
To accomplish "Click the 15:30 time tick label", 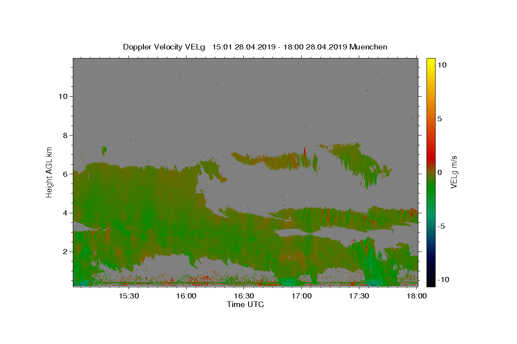I will 128,296.
